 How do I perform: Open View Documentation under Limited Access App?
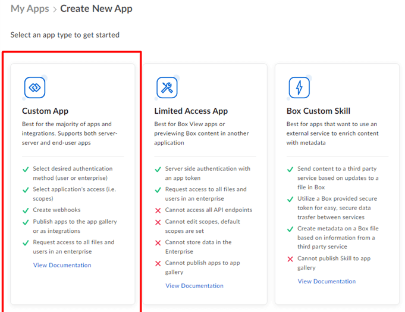click(x=194, y=286)
